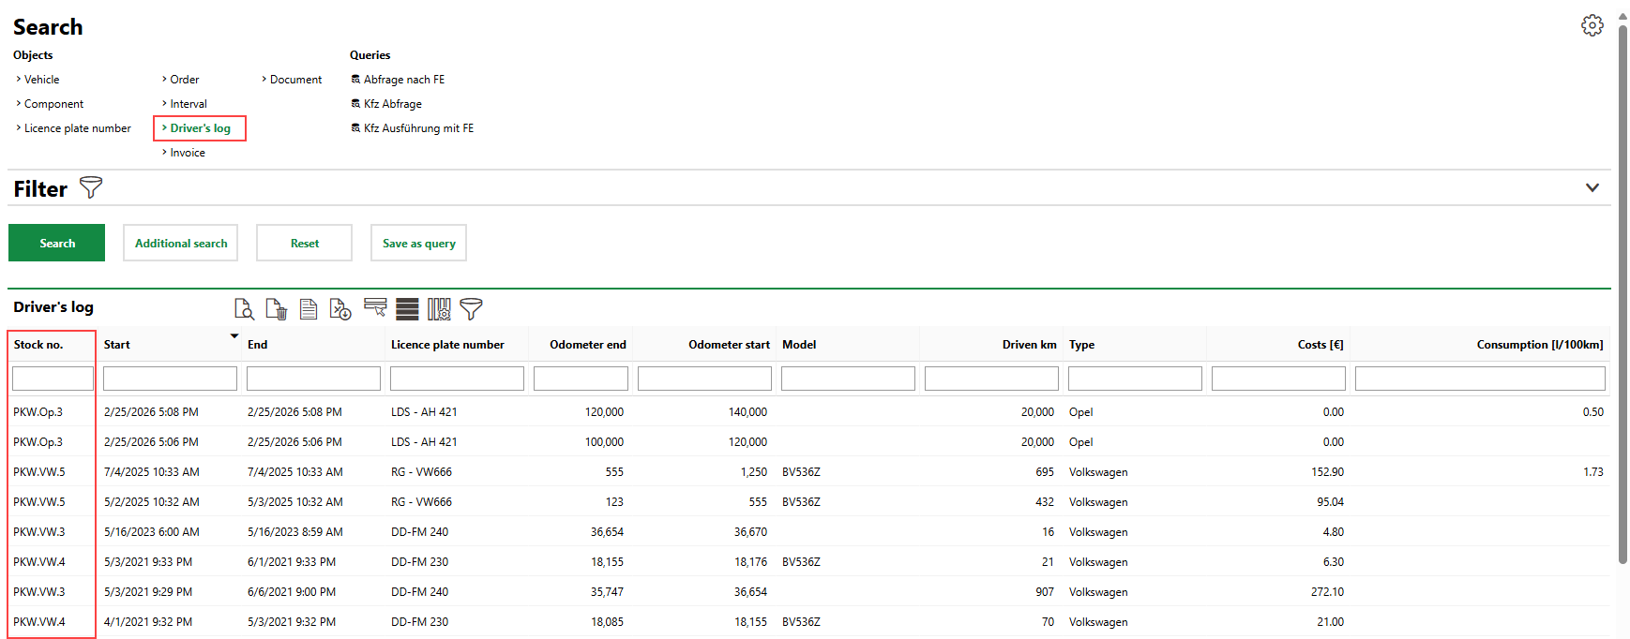Click the black rows list view icon
1630x639 pixels.
(407, 309)
